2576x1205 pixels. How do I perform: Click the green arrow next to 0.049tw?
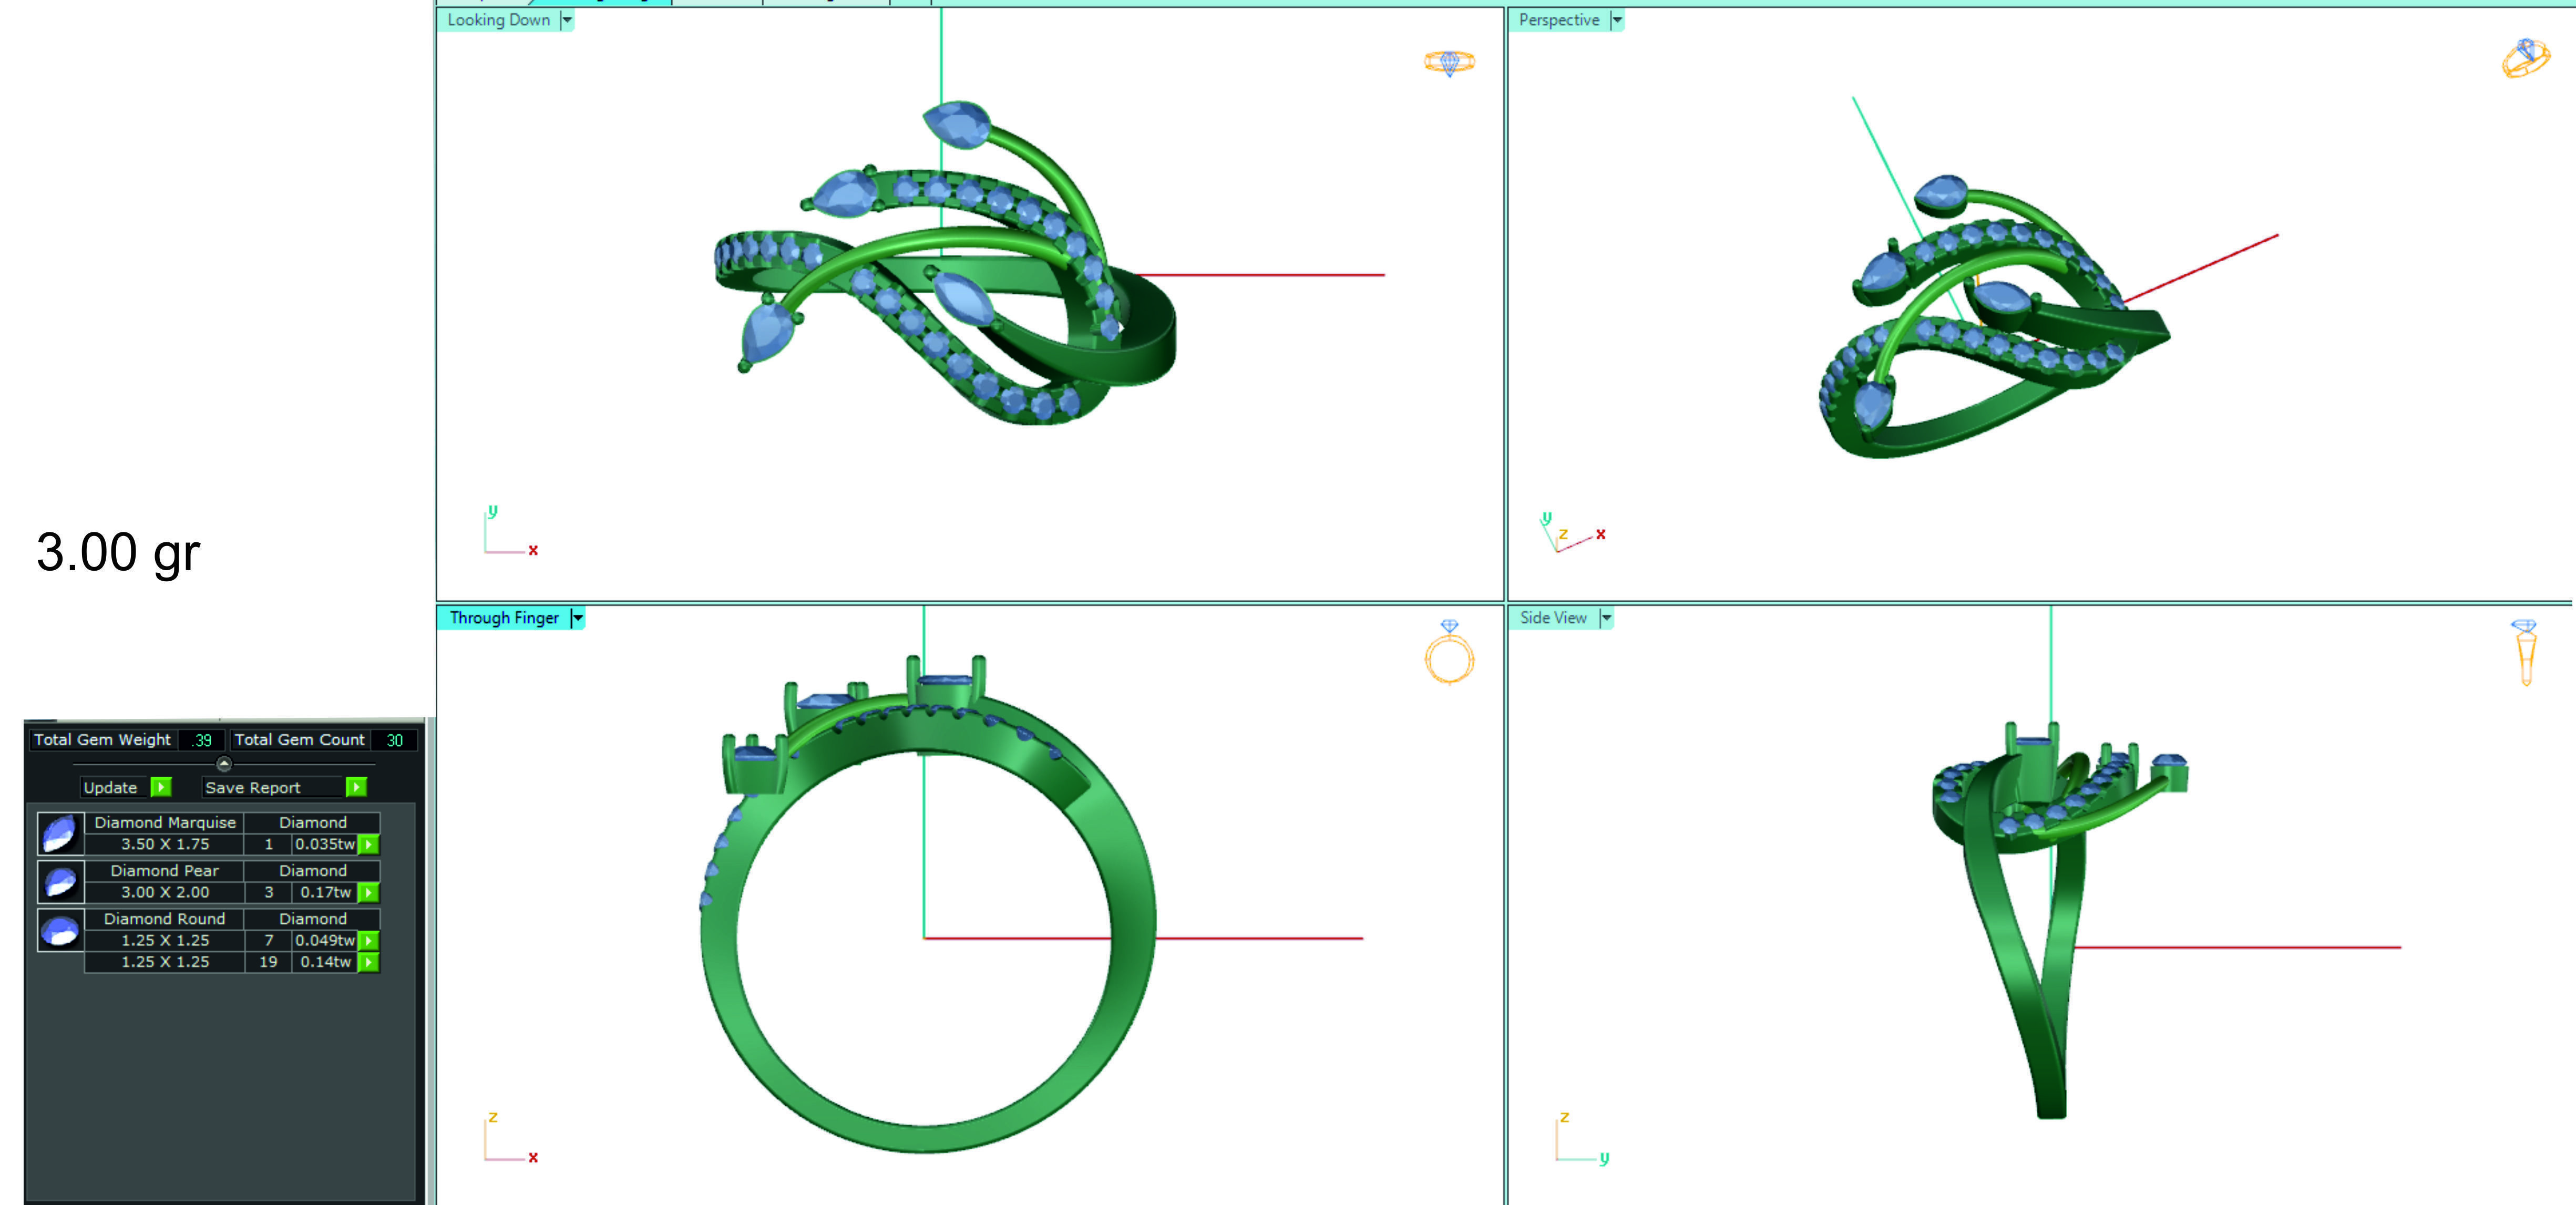pos(369,940)
